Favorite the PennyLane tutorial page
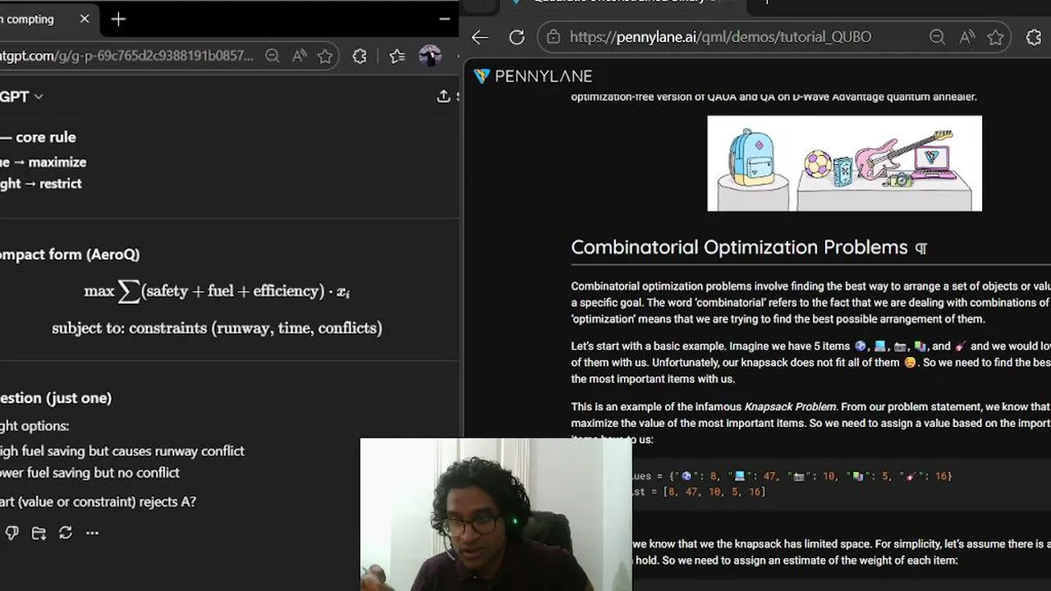1051x591 pixels. coord(996,37)
